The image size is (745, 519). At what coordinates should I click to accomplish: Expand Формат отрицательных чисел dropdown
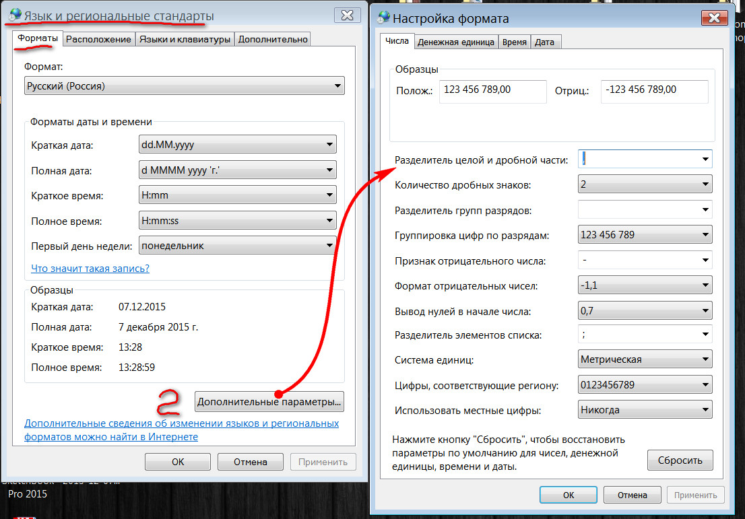[645, 285]
